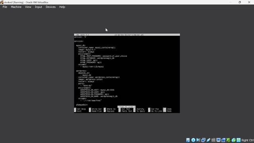Screen dimensions: 254x143
Task: Click the "image: mysql:5.7" line
Action: pyautogui.click(x=87, y=50)
